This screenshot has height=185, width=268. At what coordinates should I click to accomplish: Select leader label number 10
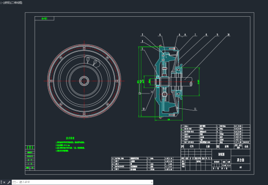(x=228, y=35)
